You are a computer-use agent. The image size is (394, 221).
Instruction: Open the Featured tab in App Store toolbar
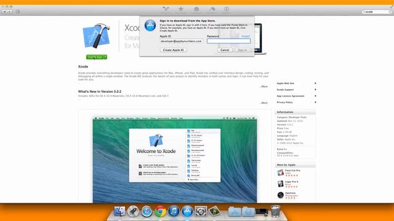click(x=166, y=10)
